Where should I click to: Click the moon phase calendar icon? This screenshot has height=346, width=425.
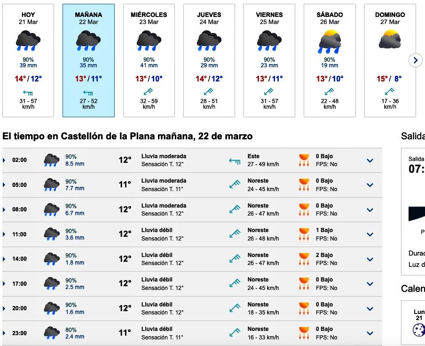[418, 330]
